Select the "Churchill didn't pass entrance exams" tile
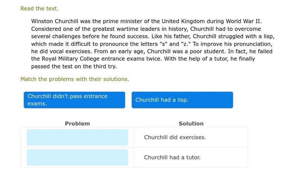The image size is (304, 174). (x=74, y=100)
